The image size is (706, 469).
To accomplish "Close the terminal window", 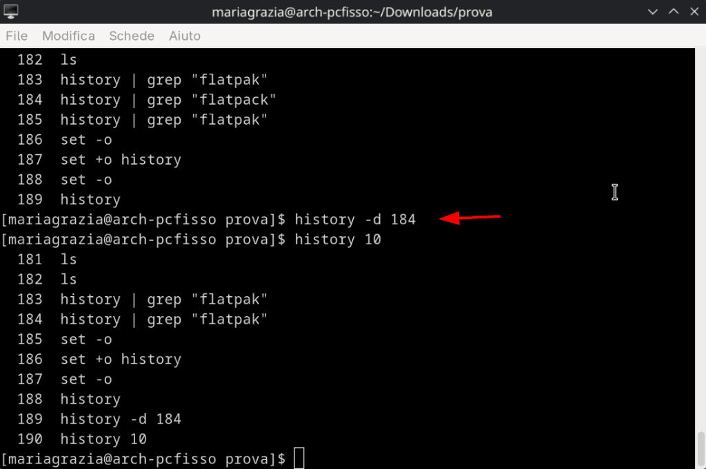I will coord(694,12).
